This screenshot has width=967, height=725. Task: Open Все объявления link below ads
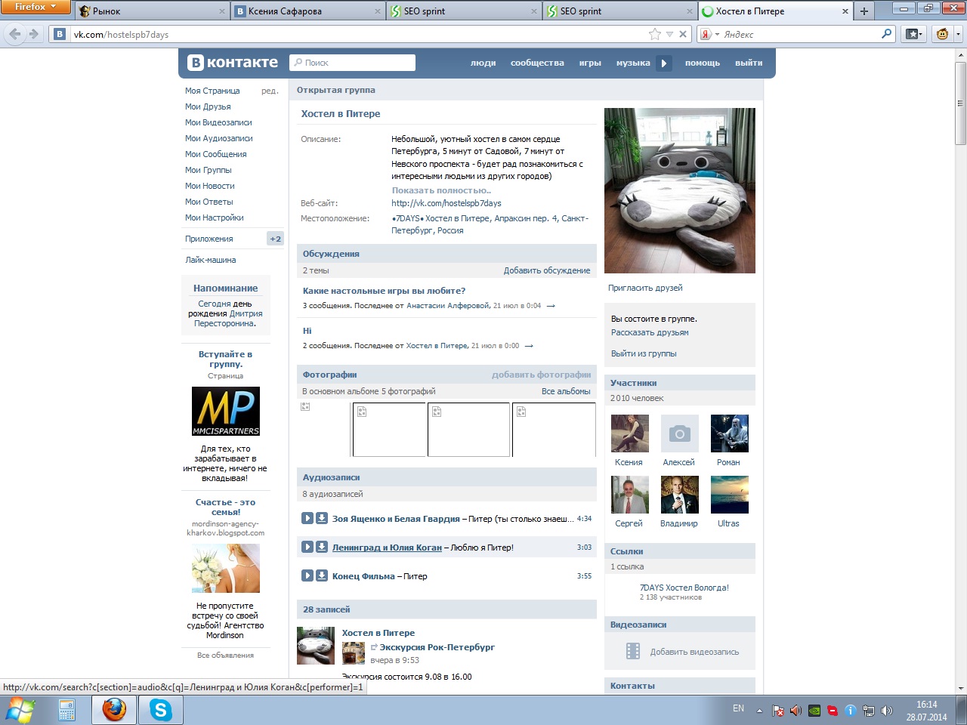click(225, 656)
